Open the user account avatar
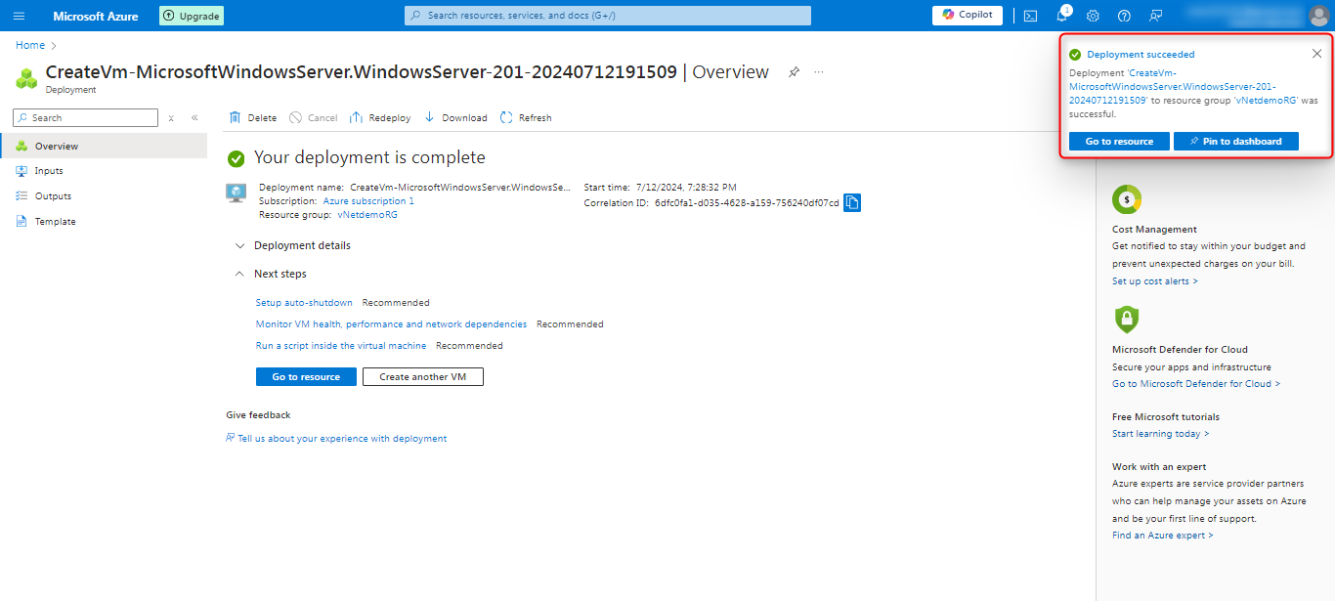Viewport: 1335px width, 601px height. pyautogui.click(x=1318, y=16)
